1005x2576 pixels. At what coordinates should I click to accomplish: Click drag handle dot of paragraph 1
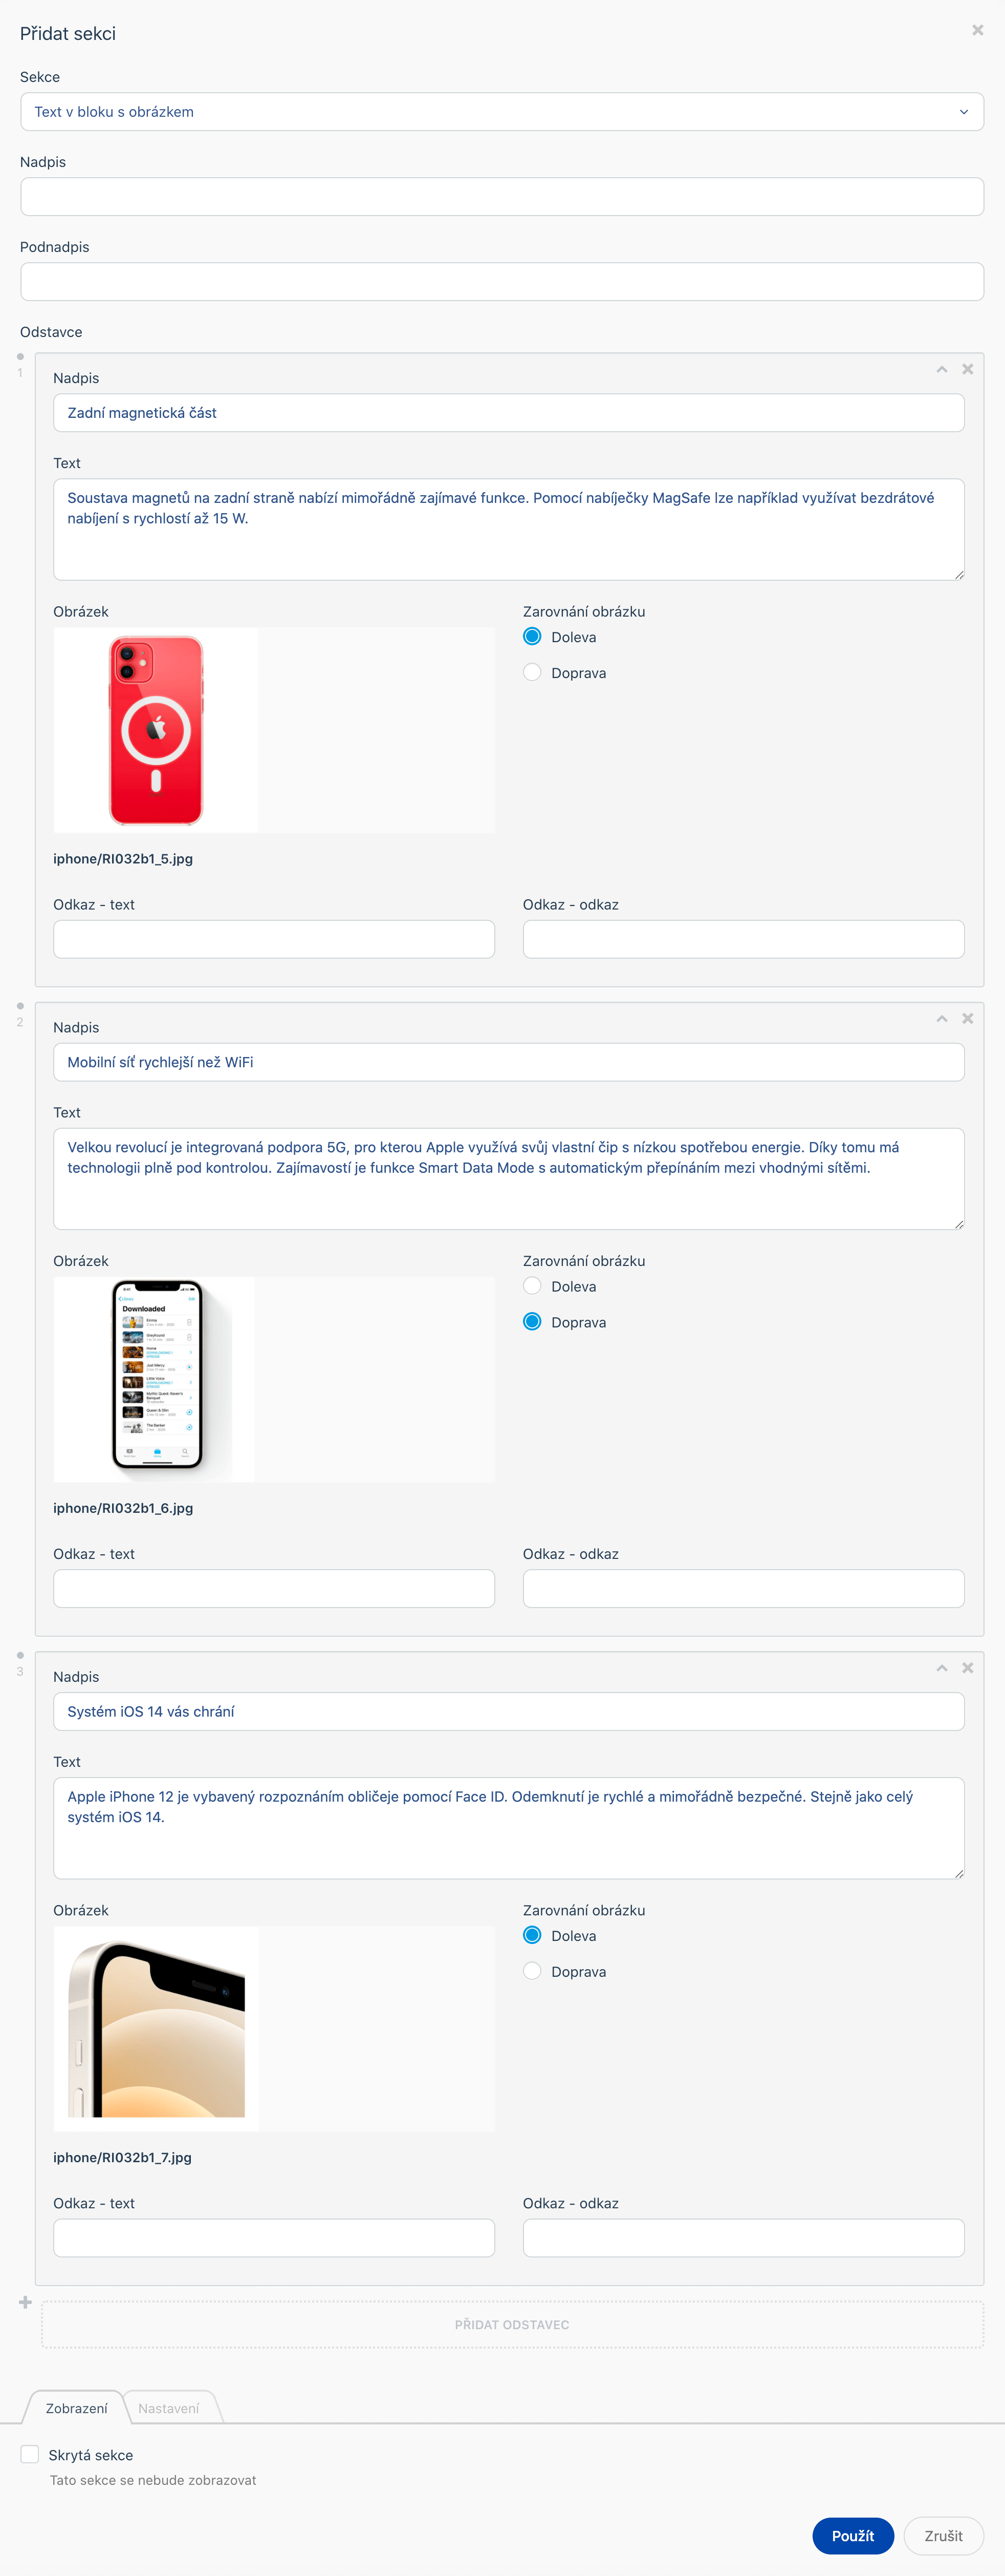coord(20,356)
